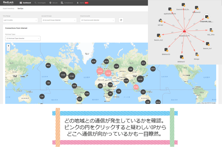Click the dark circle over Indonesia
Viewport: 222px width, 147px height.
[143, 92]
